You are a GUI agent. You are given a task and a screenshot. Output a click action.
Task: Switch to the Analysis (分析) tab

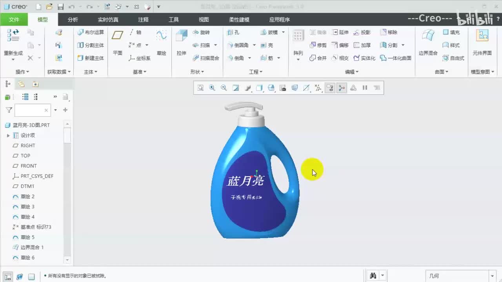pos(73,20)
